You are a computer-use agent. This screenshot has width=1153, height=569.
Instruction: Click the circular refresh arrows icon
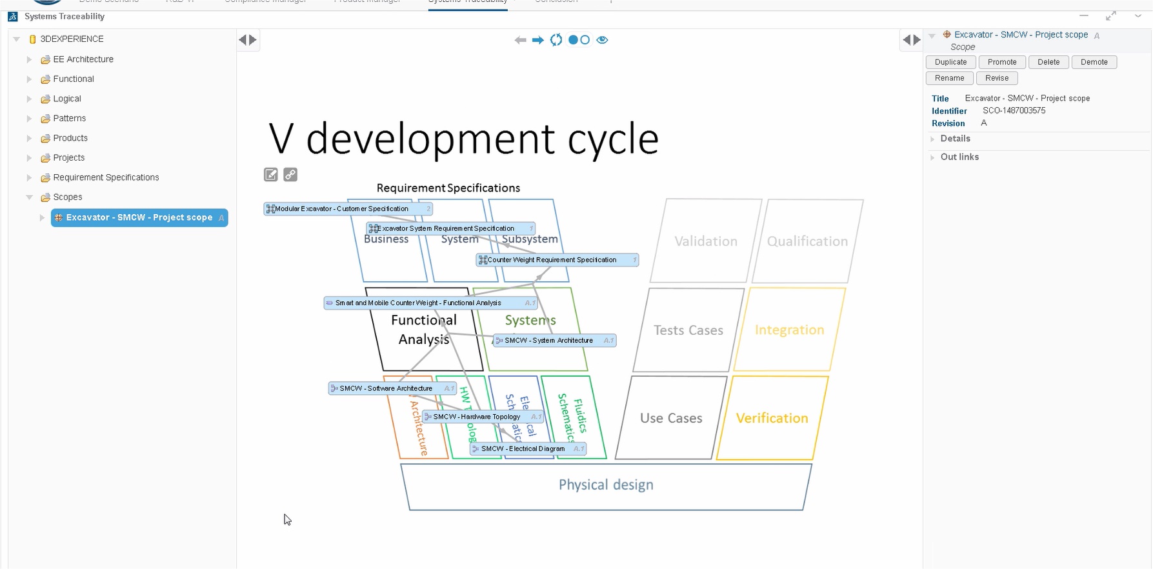556,40
